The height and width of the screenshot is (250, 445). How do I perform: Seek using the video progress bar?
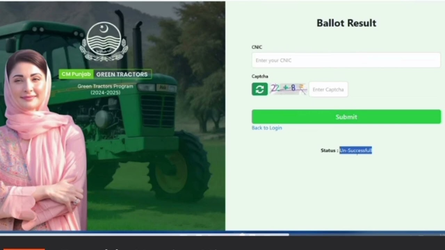[x=222, y=234]
